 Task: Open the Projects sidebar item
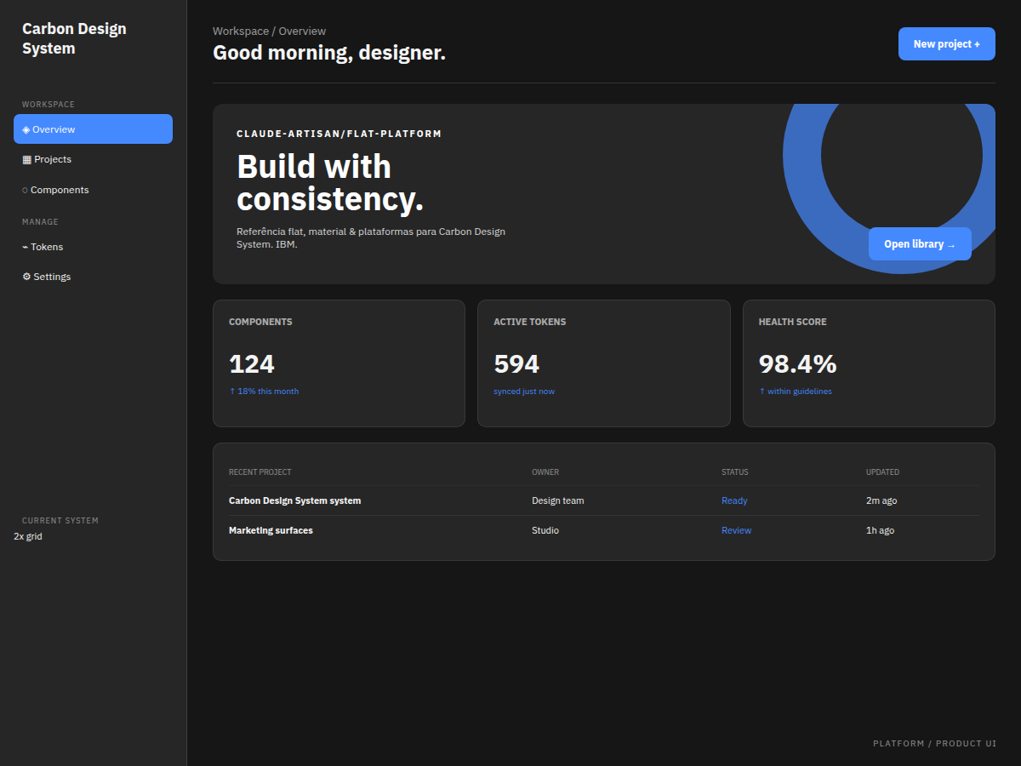tap(93, 159)
